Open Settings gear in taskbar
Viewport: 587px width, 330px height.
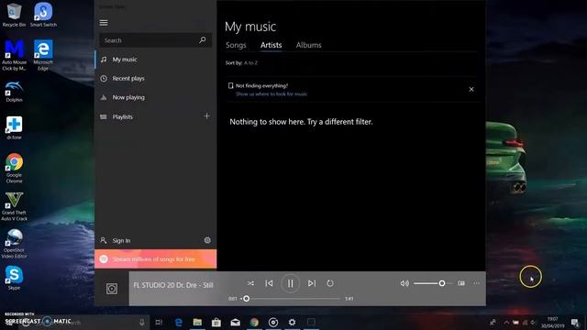click(x=292, y=322)
